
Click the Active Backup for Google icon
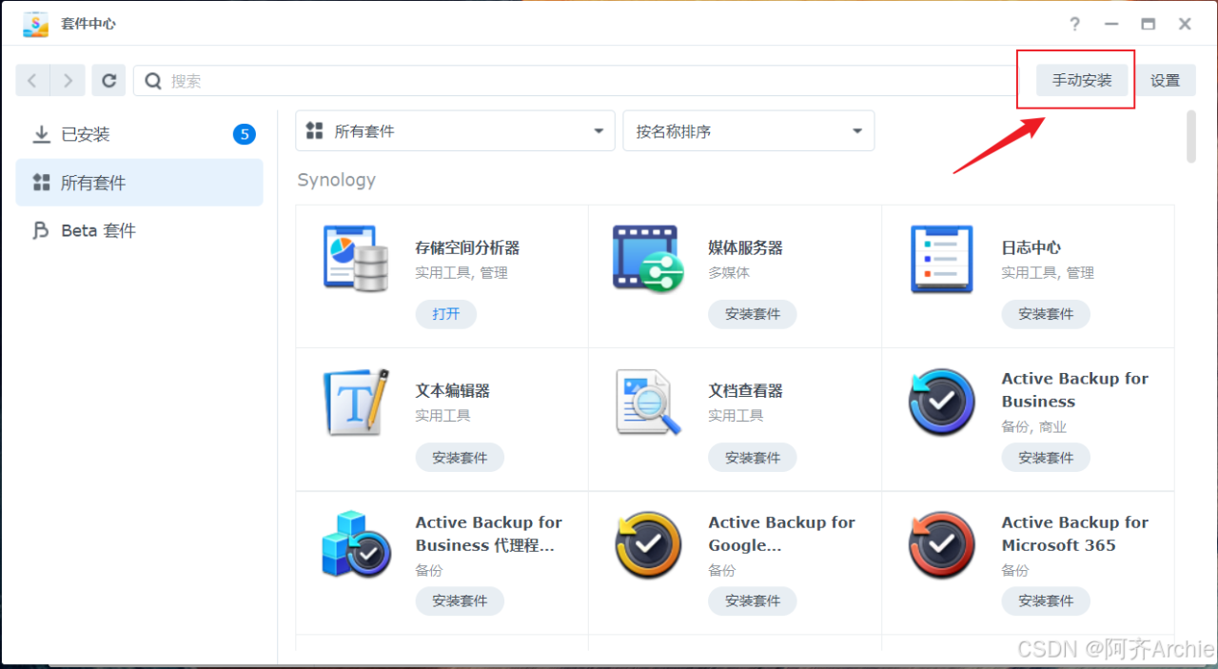coord(648,545)
